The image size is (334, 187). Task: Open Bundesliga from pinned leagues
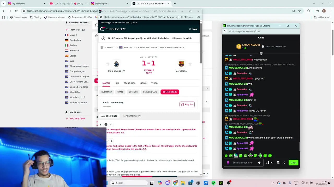[x=75, y=40]
